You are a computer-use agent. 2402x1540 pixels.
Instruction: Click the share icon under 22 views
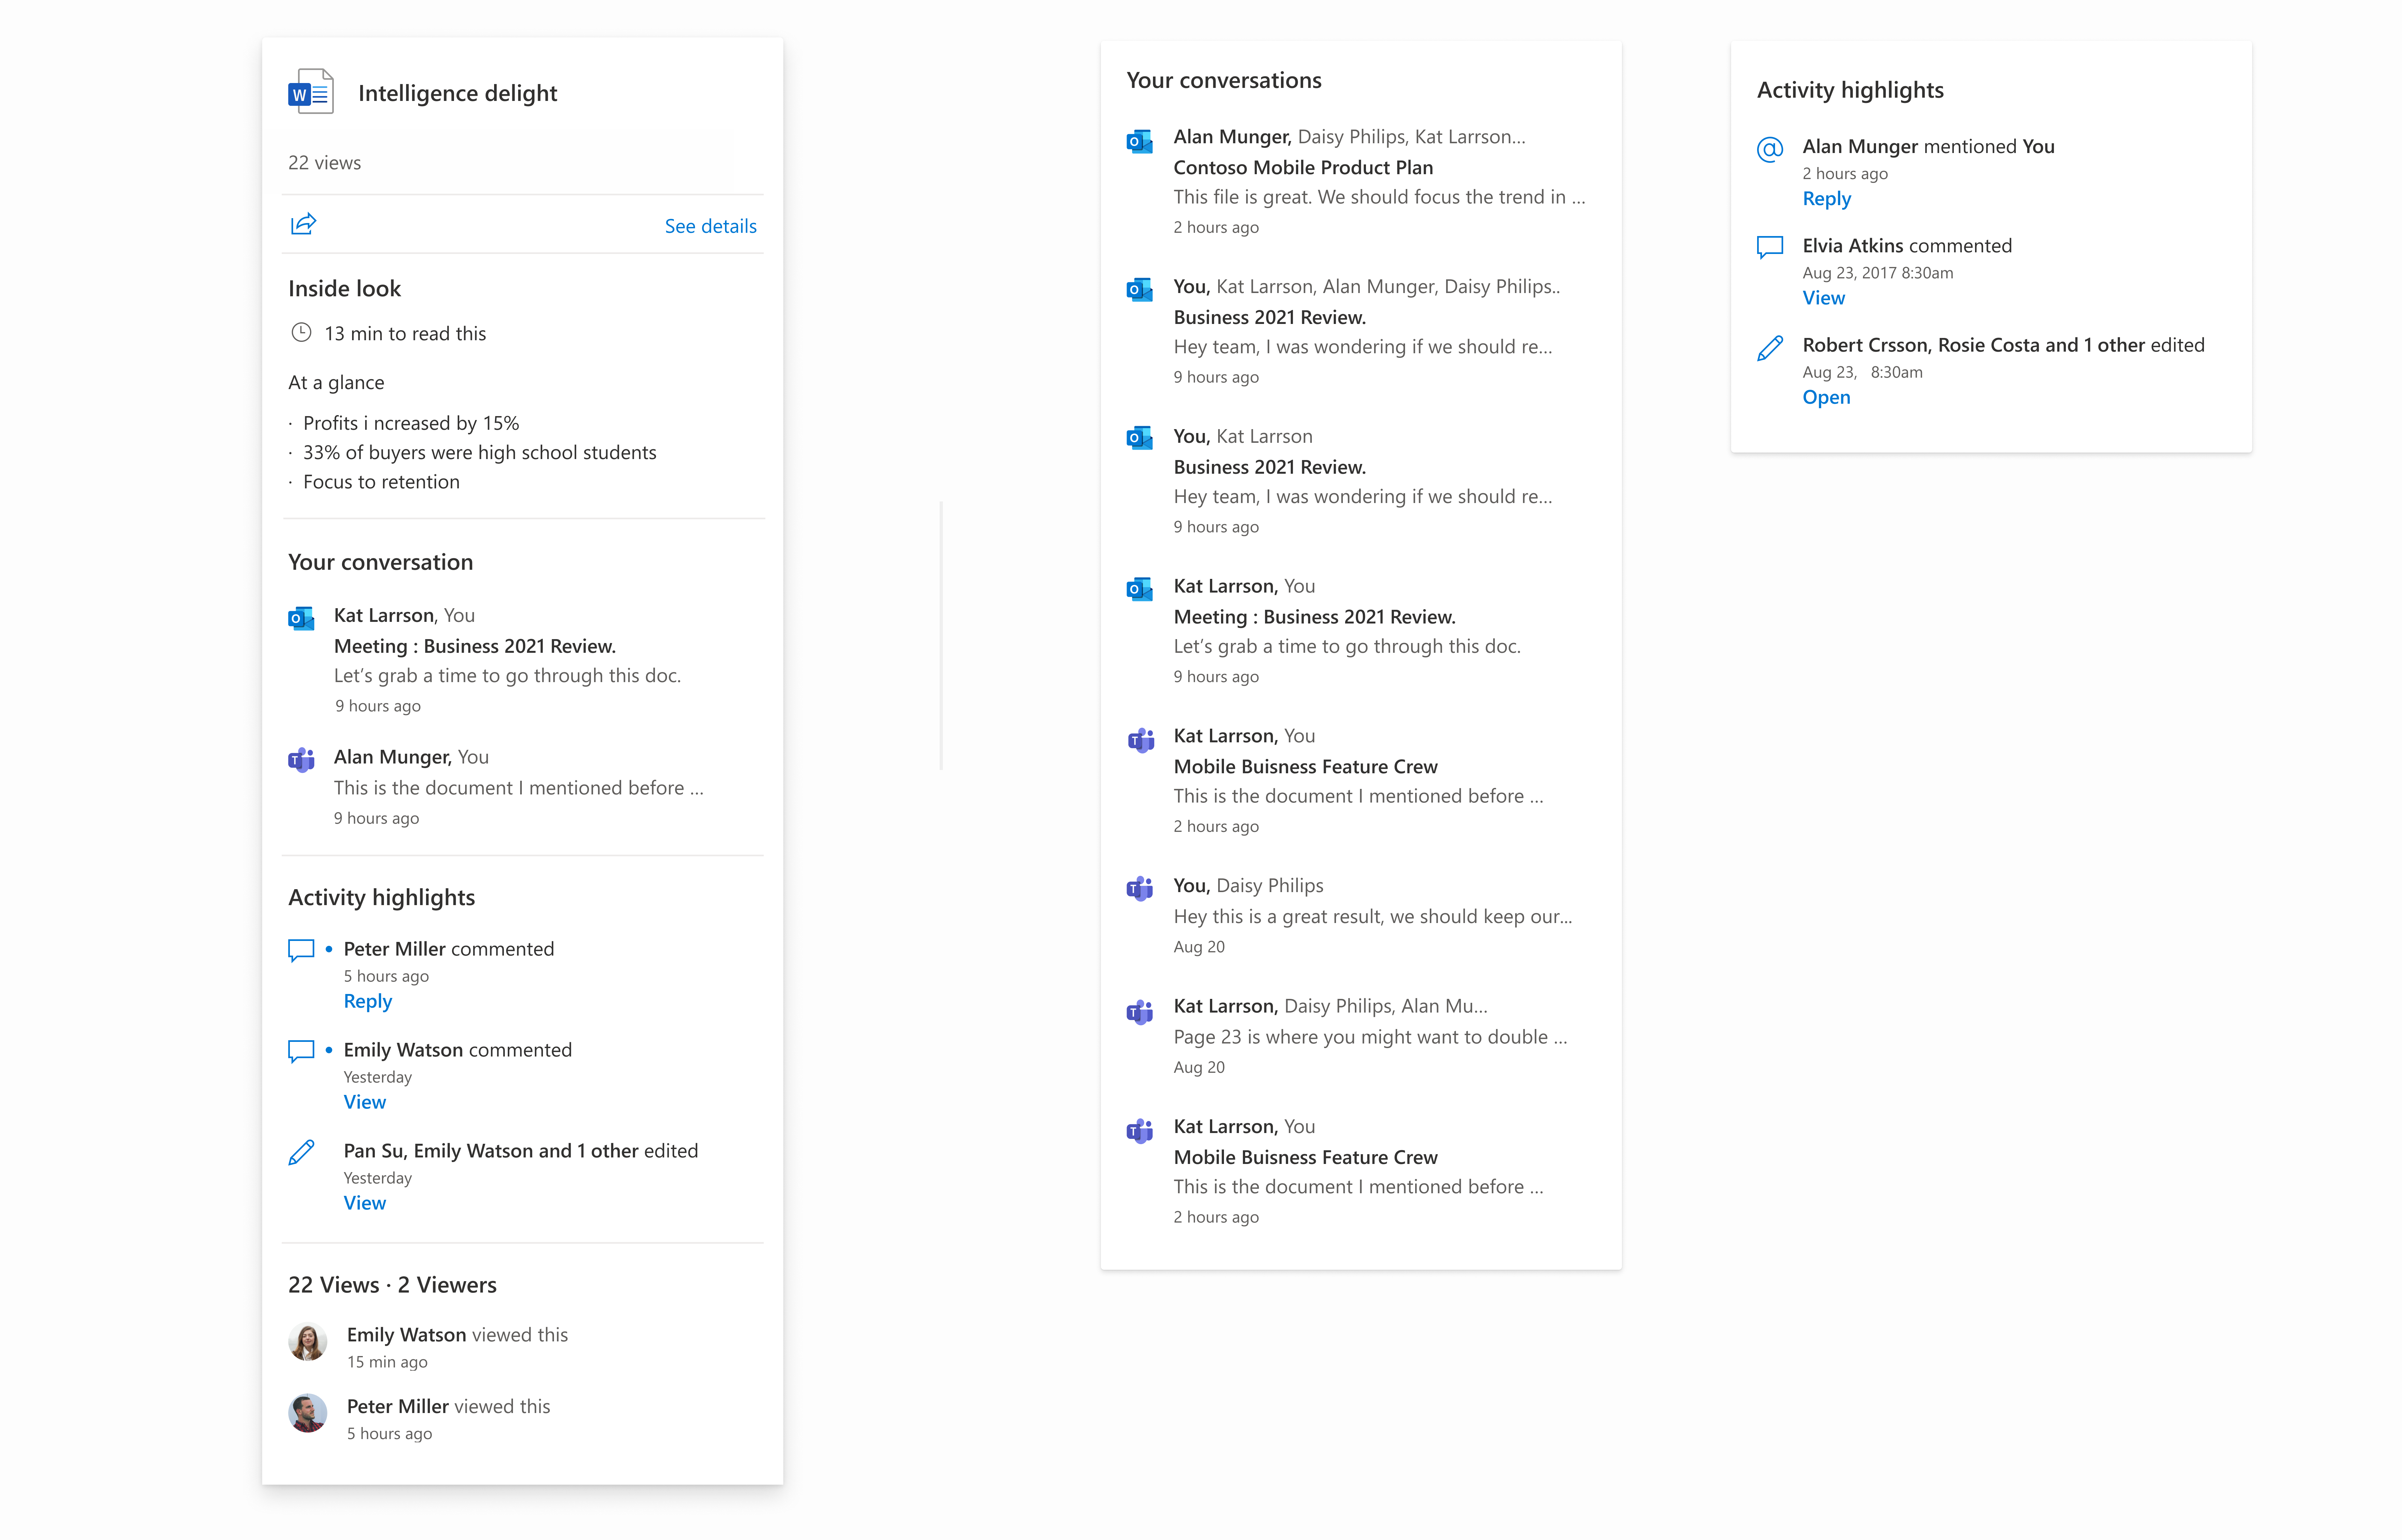303,224
